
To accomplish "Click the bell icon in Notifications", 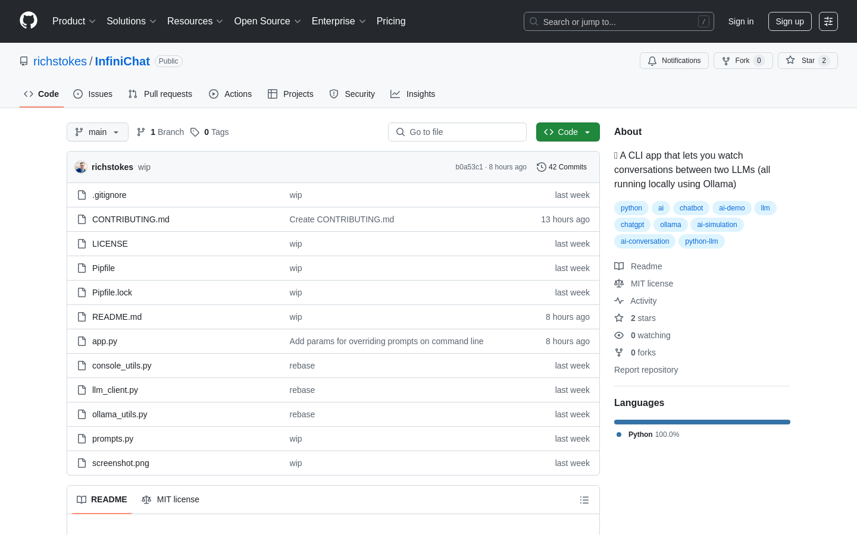I will pos(652,61).
